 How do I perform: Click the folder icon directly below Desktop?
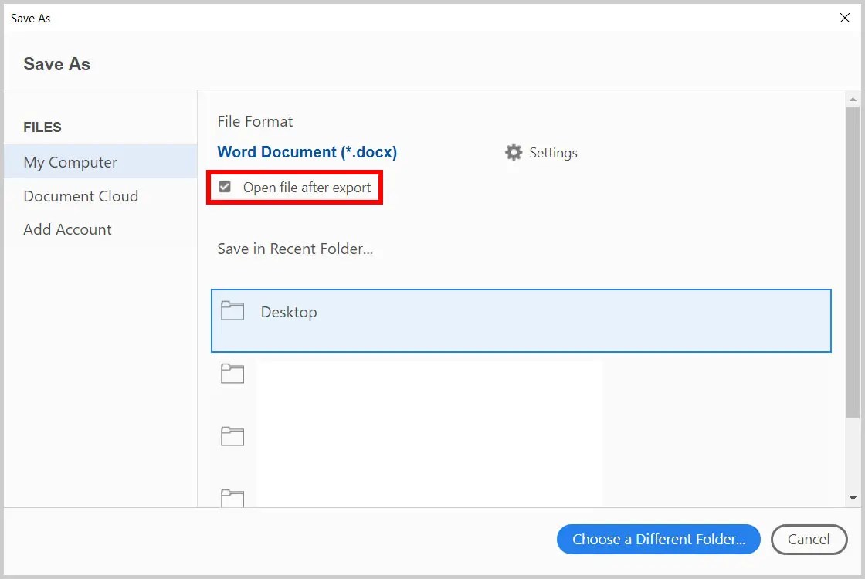tap(232, 374)
